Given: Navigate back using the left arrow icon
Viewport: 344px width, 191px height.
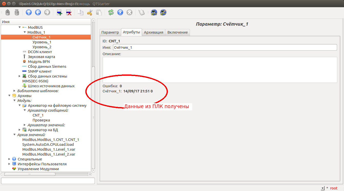Looking at the screenshot, I should coord(38,12).
